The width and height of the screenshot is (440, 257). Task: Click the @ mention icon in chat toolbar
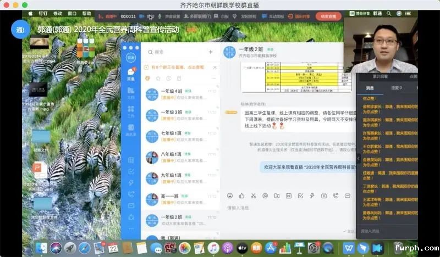pos(265,195)
